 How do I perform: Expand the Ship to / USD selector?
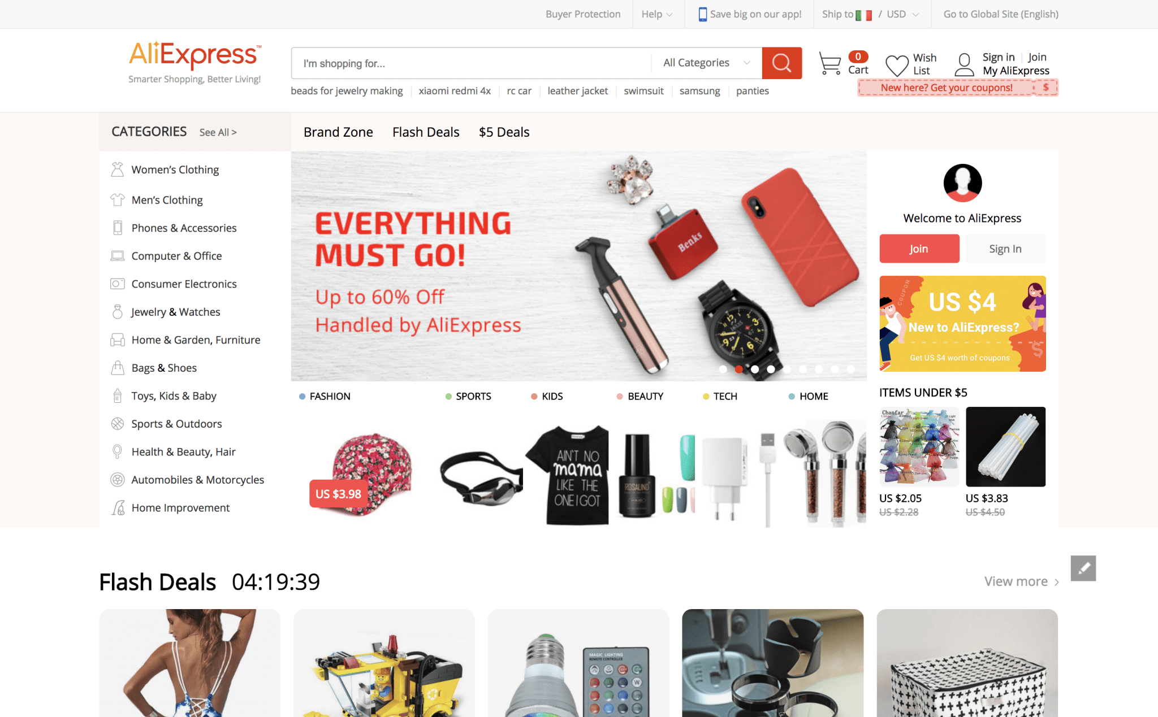click(x=870, y=14)
